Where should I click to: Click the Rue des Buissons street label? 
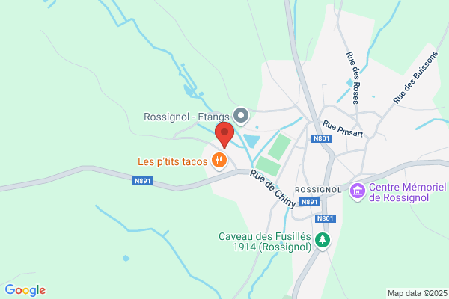point(415,77)
